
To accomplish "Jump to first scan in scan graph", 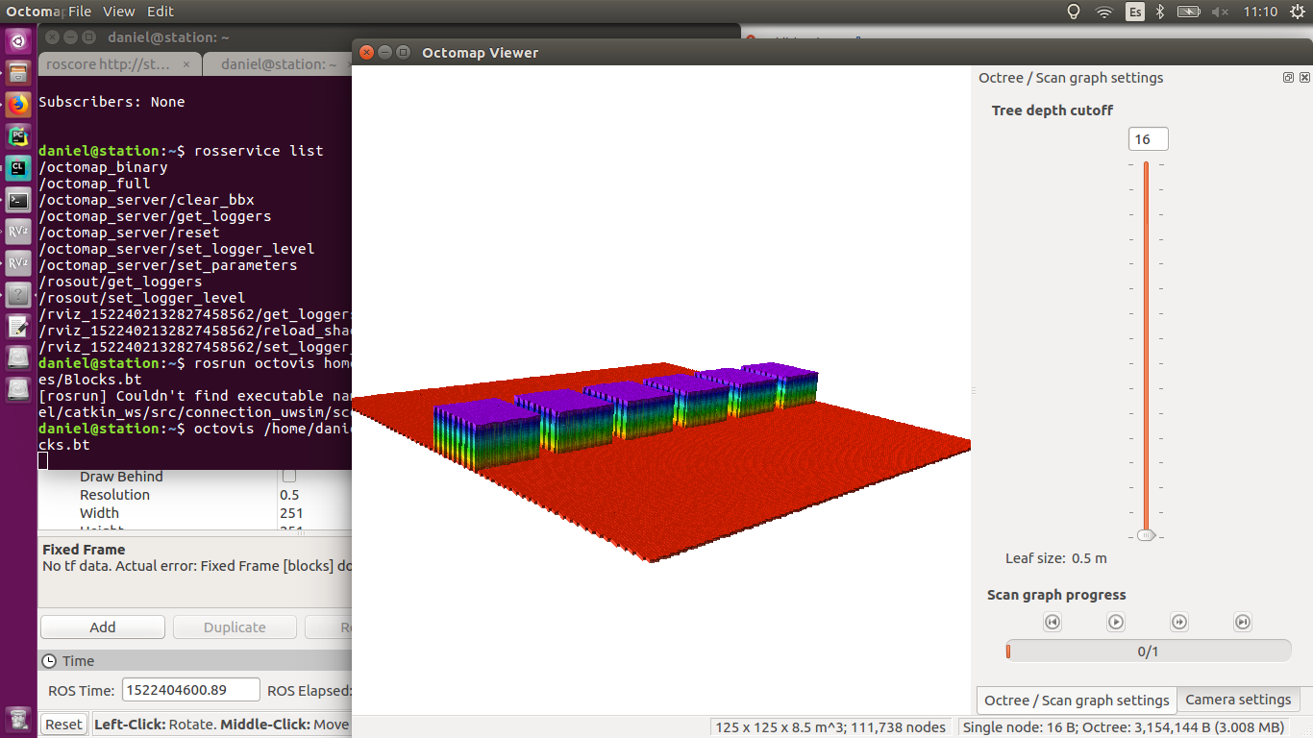I will coord(1053,622).
